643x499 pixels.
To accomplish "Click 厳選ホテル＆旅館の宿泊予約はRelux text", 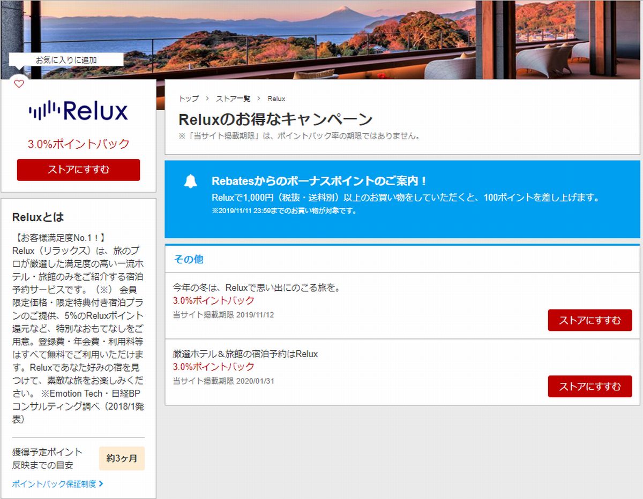I will (x=245, y=354).
